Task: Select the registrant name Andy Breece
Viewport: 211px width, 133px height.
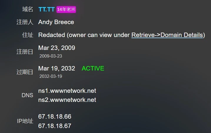Action: [x=56, y=22]
